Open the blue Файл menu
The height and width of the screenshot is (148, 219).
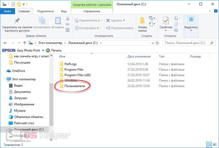[x=7, y=11]
